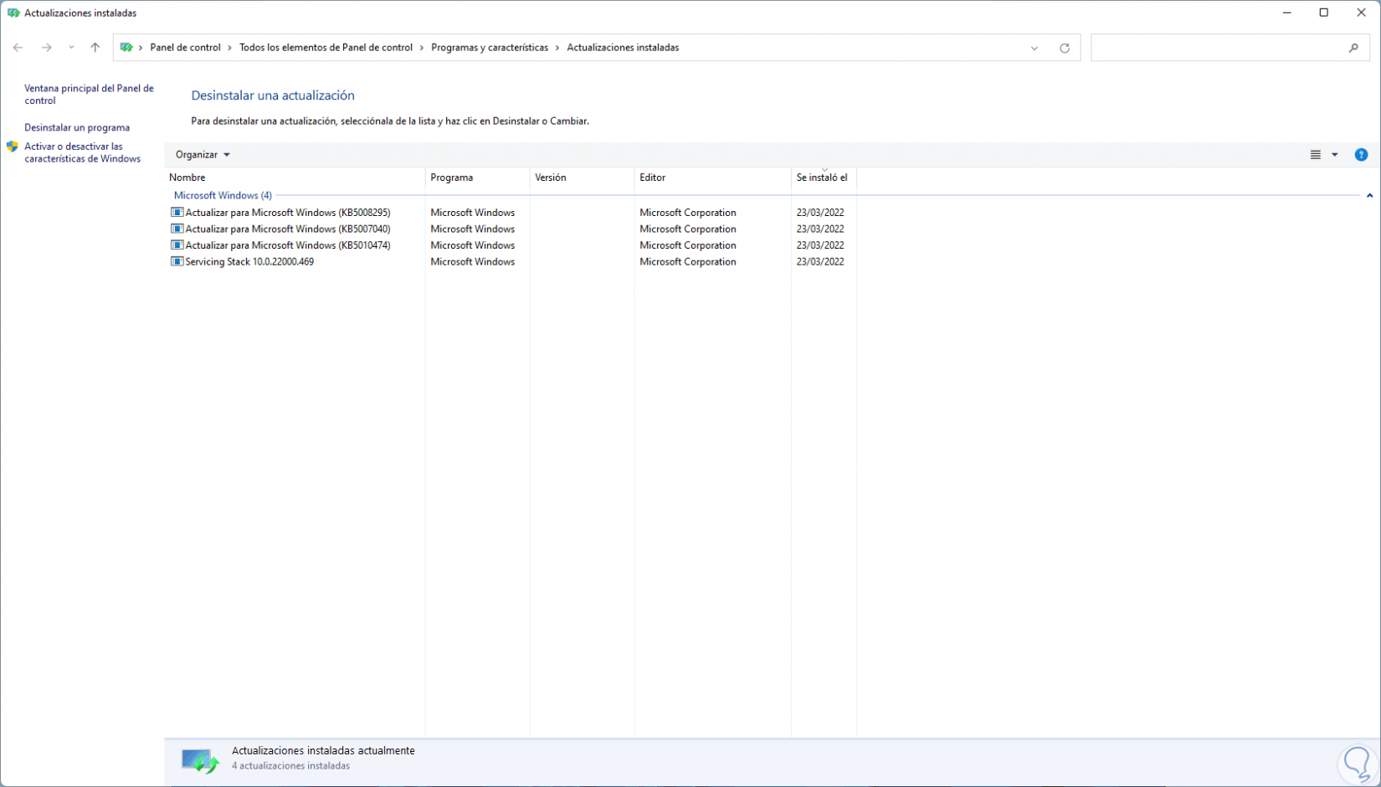Viewport: 1381px width, 787px height.
Task: Open Programas y características breadcrumb
Action: [490, 48]
